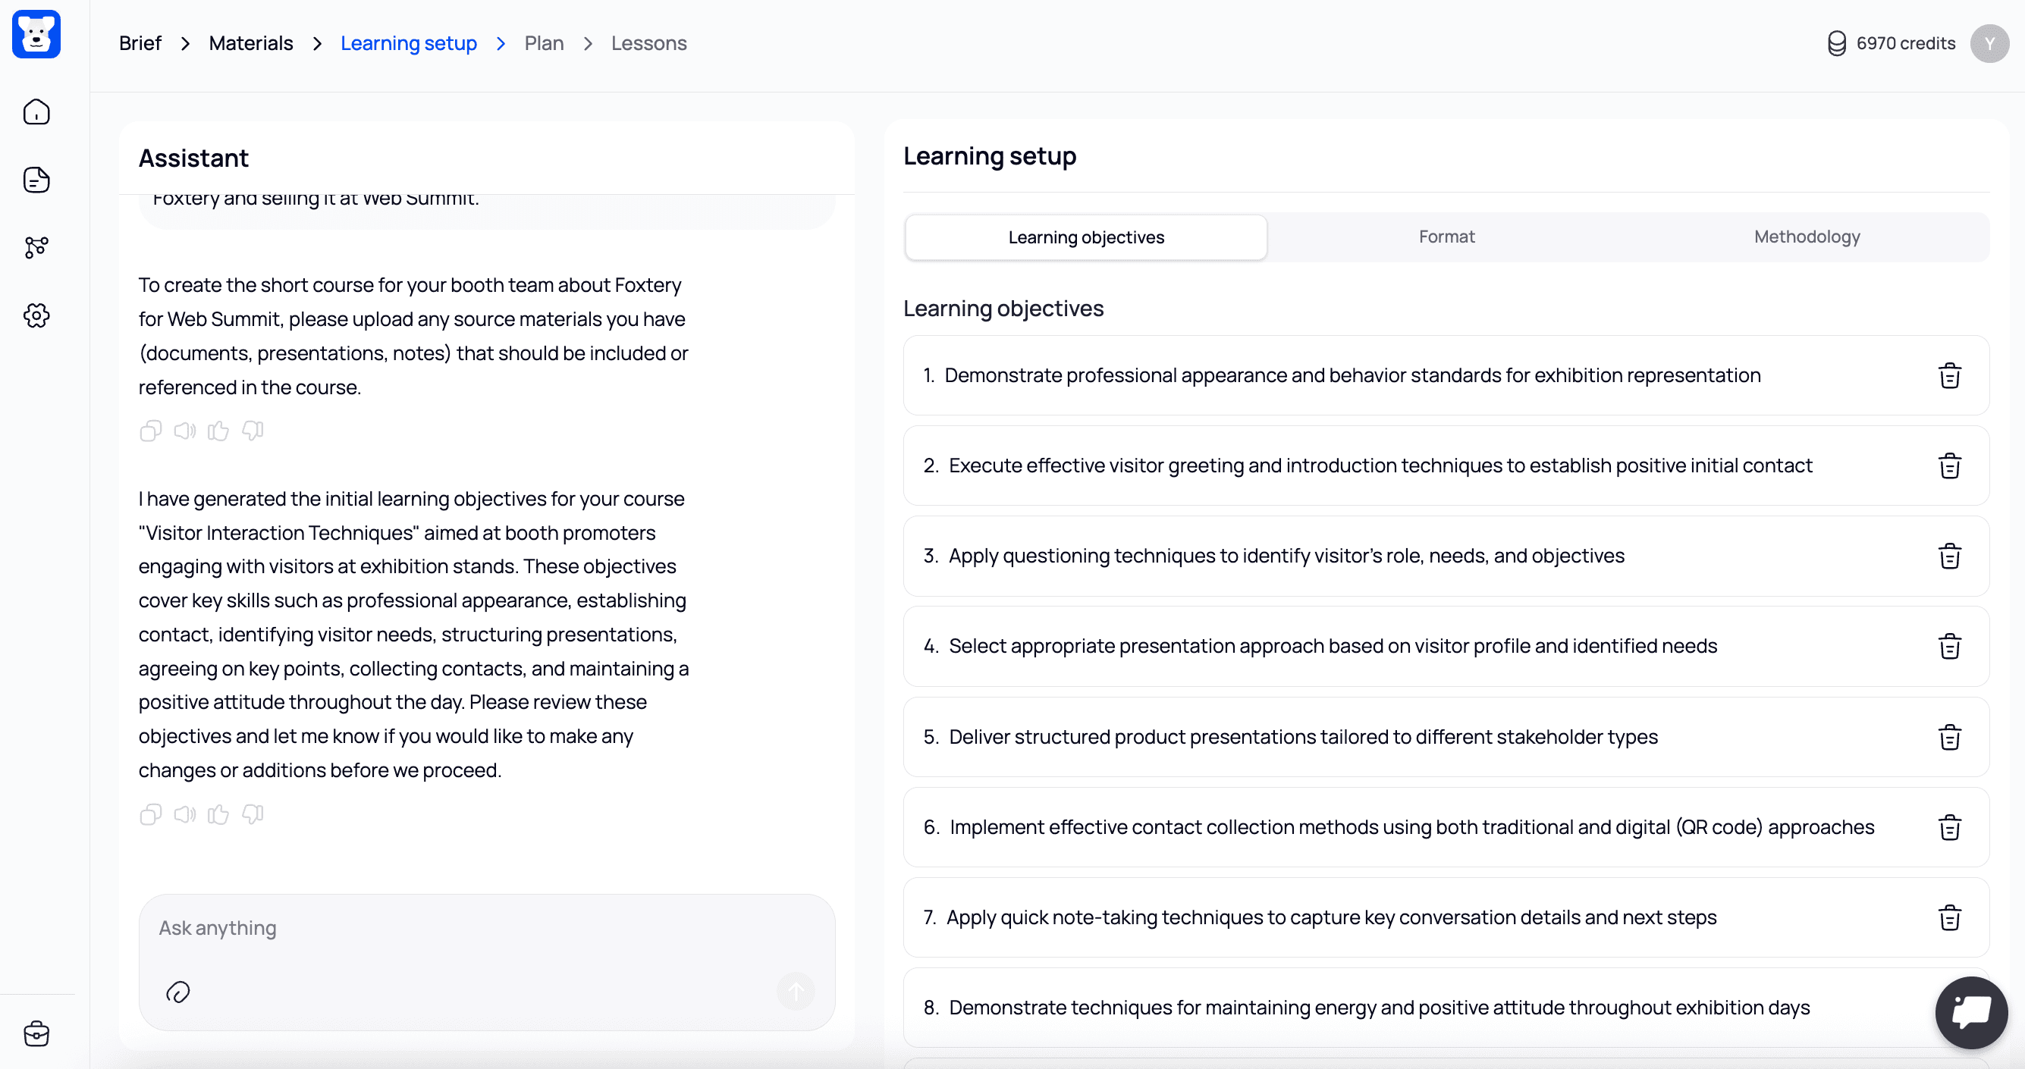Viewport: 2025px width, 1069px height.
Task: Send the message with the arrow button
Action: point(795,991)
